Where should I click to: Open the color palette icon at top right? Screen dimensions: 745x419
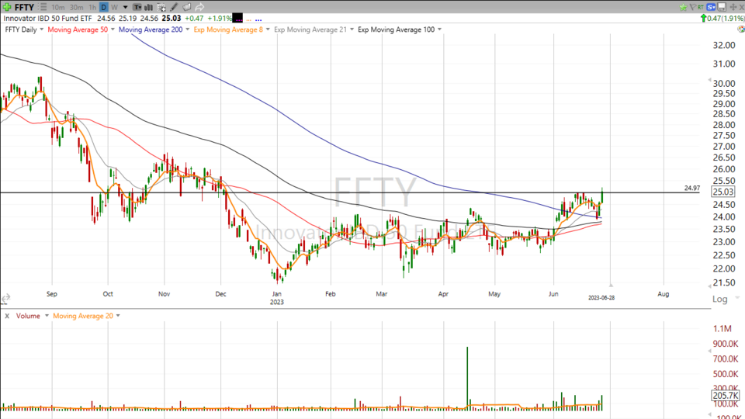711,7
